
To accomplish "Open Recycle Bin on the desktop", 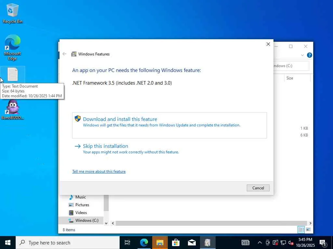I will pos(13,13).
